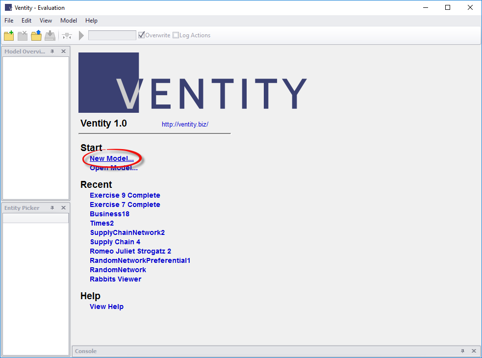Open the Help menu

91,21
